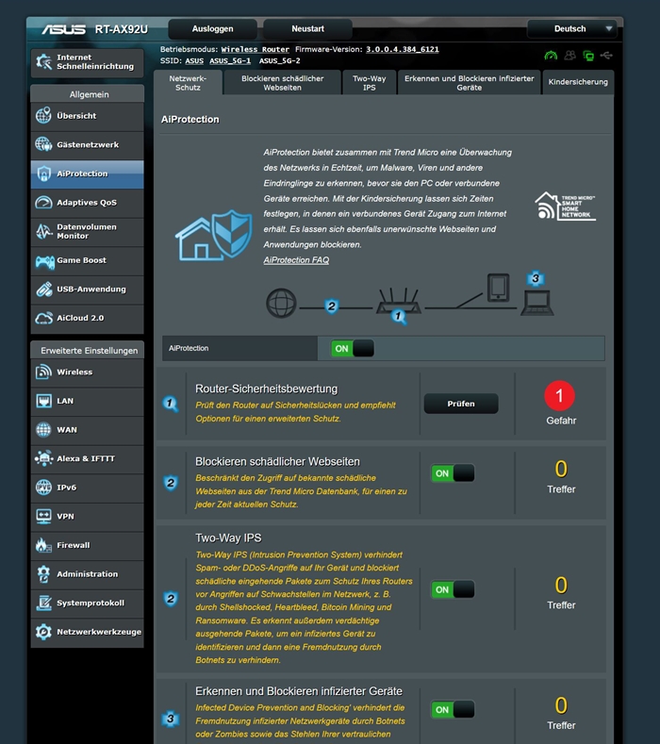Click the Neustart button
Image resolution: width=660 pixels, height=744 pixels.
pos(307,29)
